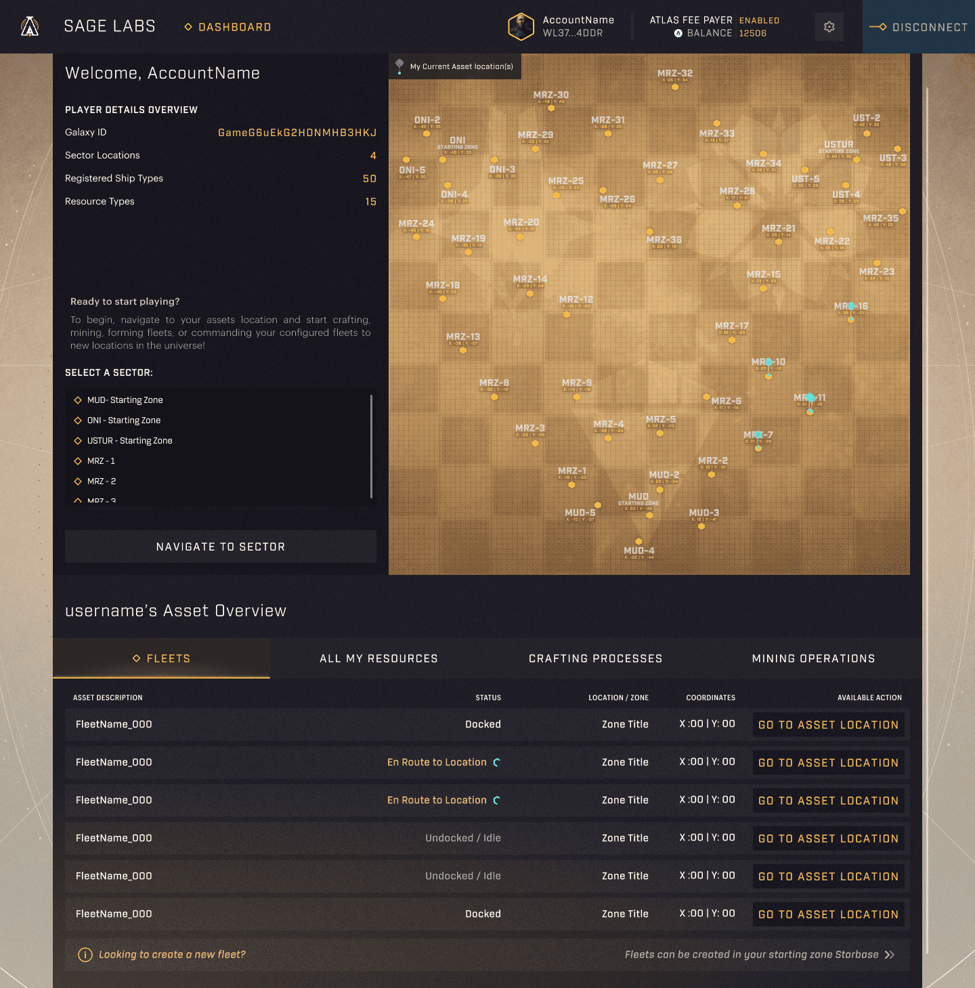
Task: Open the Mining Operations tab
Action: (x=813, y=658)
